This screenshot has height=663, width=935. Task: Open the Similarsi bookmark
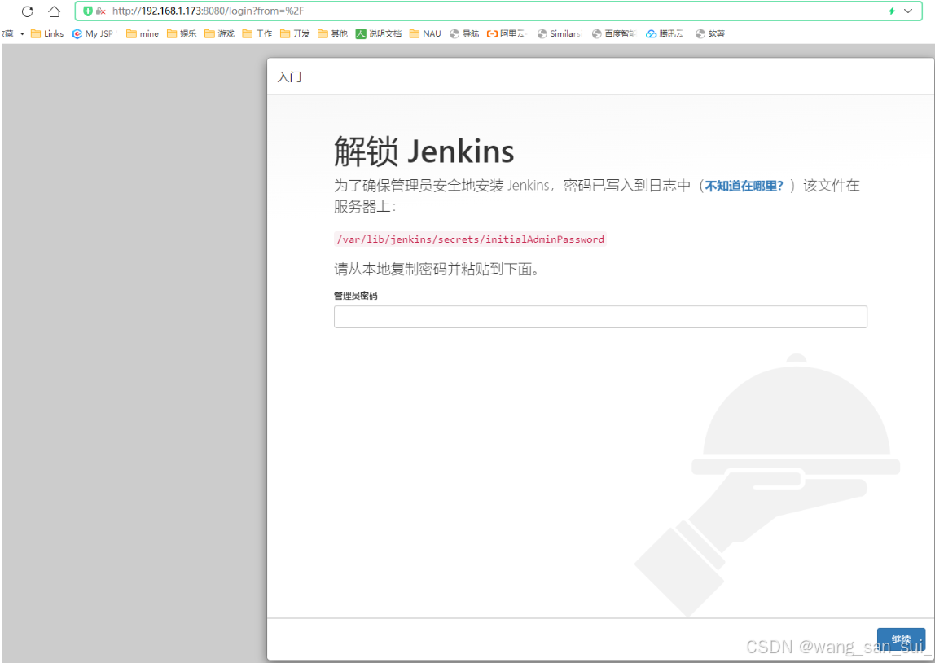coord(560,34)
